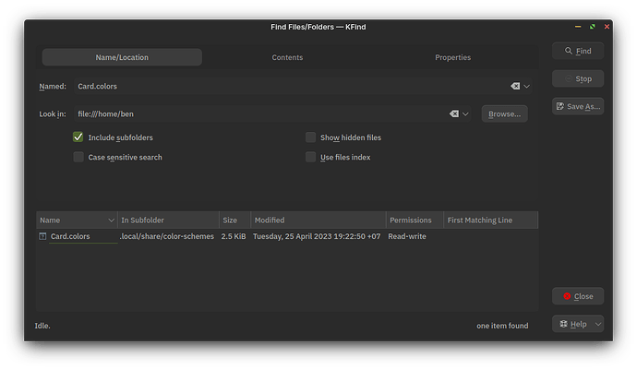Sort by In Subfolder column
The width and height of the screenshot is (637, 369).
tap(168, 220)
